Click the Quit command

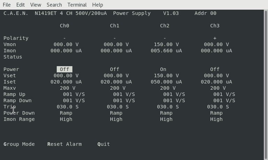pyautogui.click(x=103, y=144)
